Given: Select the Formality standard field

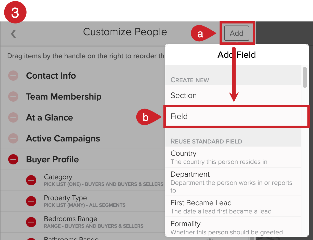Looking at the screenshot, I should (x=233, y=227).
